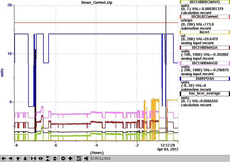Click the value (-100, 1000) VAL=-0.305882

click(205, 55)
